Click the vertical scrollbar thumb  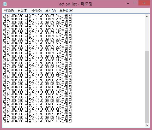[x=147, y=87]
